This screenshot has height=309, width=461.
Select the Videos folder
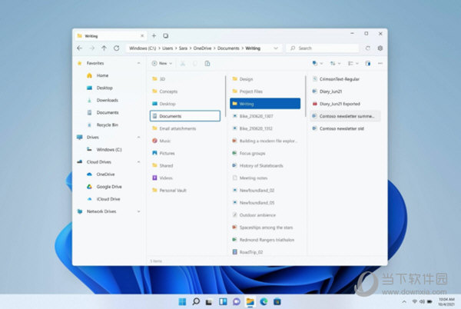[185, 178]
